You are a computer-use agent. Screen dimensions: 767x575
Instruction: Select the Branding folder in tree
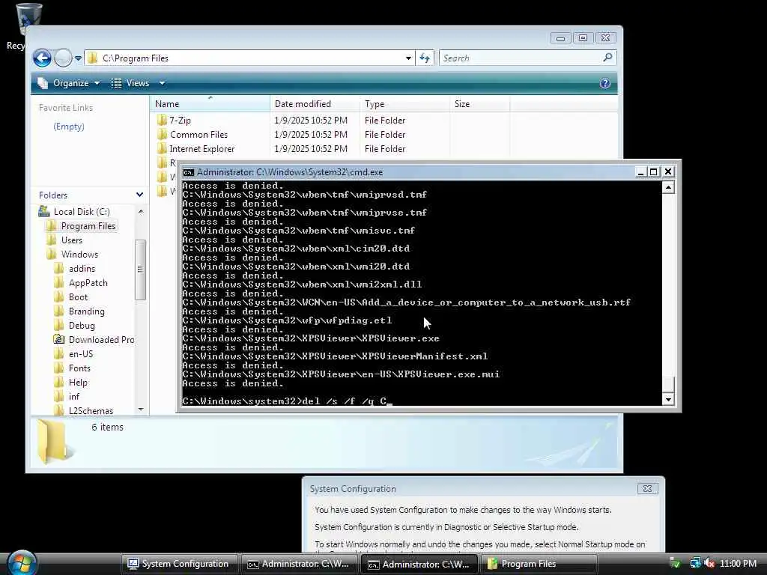pyautogui.click(x=87, y=311)
